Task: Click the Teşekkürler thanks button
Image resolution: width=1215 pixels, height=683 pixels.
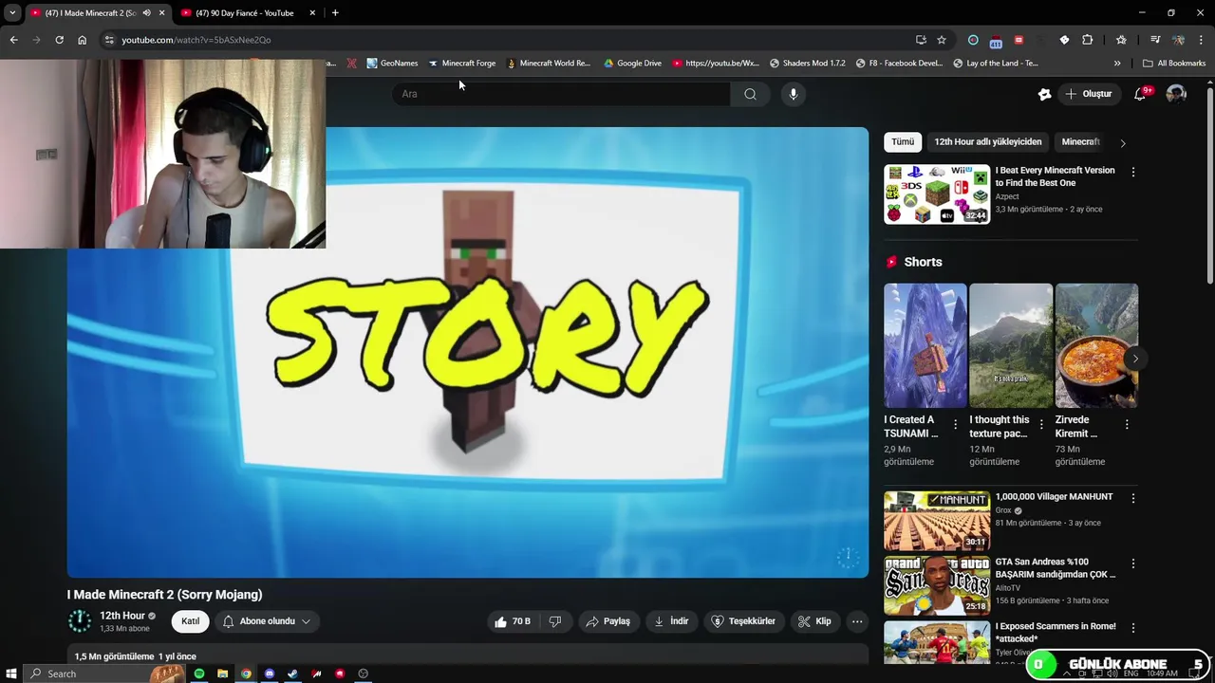Action: coord(744,621)
